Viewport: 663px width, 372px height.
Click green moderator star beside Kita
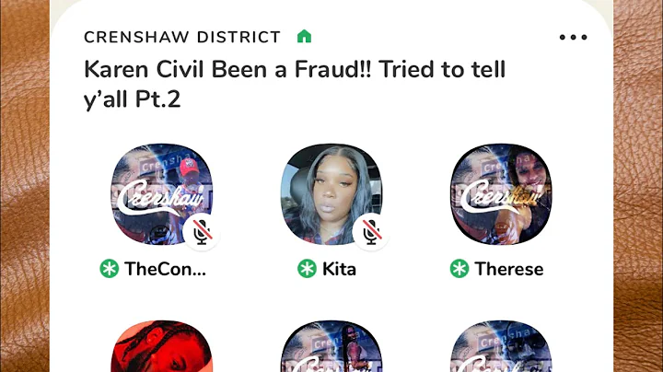pyautogui.click(x=307, y=269)
